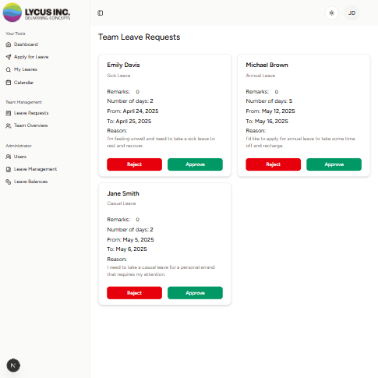Open Leave Balances page
This screenshot has height=378, width=378.
(30, 182)
